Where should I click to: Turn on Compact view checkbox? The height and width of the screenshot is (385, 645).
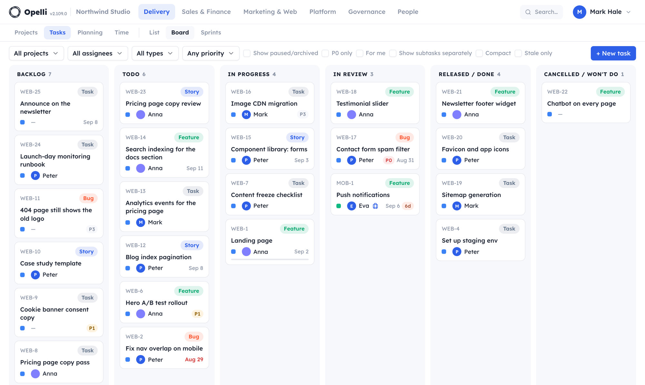pyautogui.click(x=479, y=53)
